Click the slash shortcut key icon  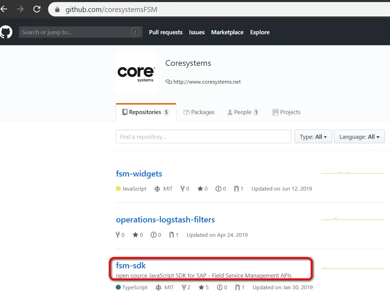coord(135,32)
